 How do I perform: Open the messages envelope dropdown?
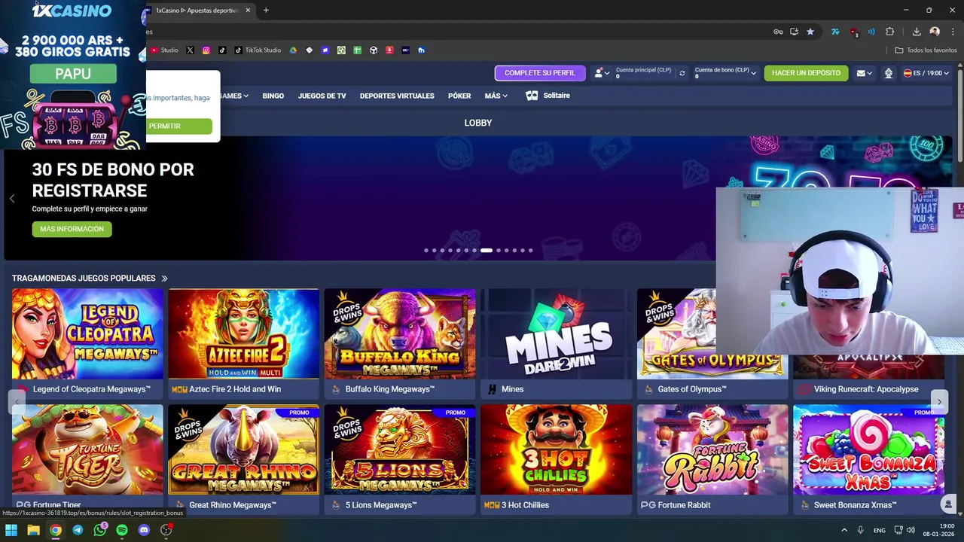click(864, 73)
